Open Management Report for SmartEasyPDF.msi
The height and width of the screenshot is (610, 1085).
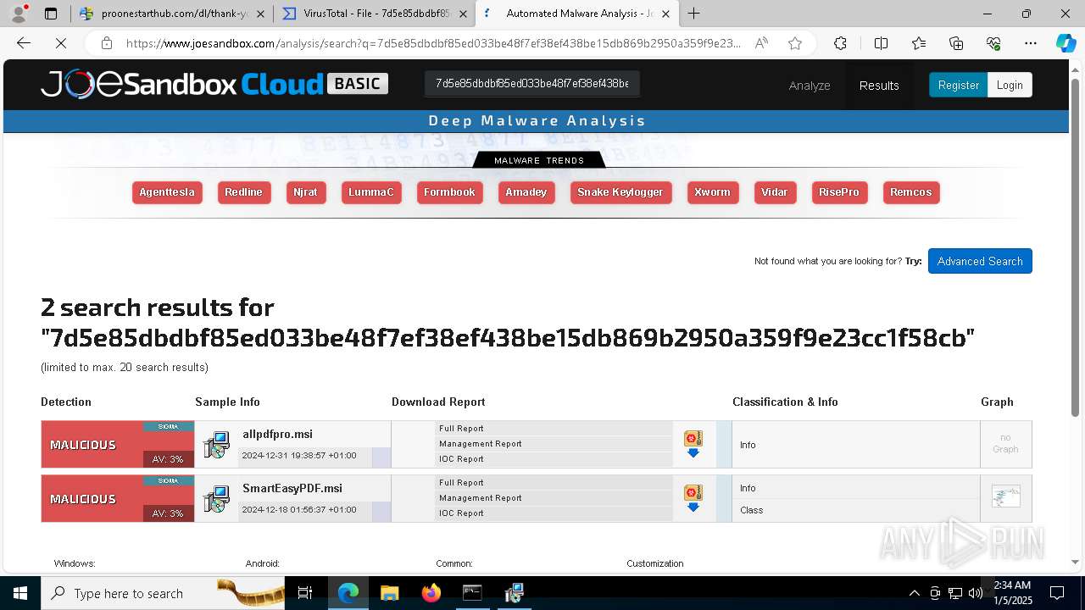pos(480,498)
